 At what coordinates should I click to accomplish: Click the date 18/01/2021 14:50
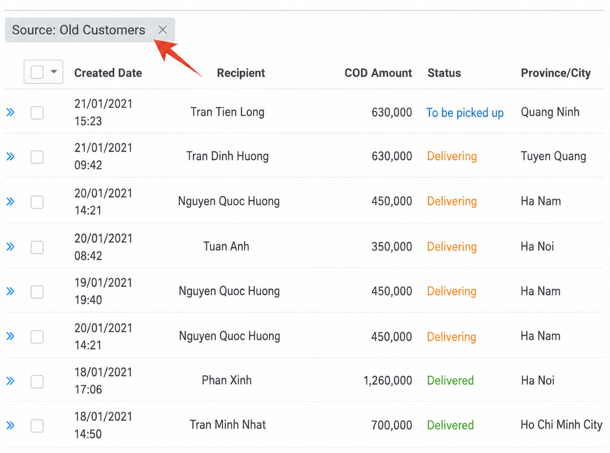tap(103, 425)
